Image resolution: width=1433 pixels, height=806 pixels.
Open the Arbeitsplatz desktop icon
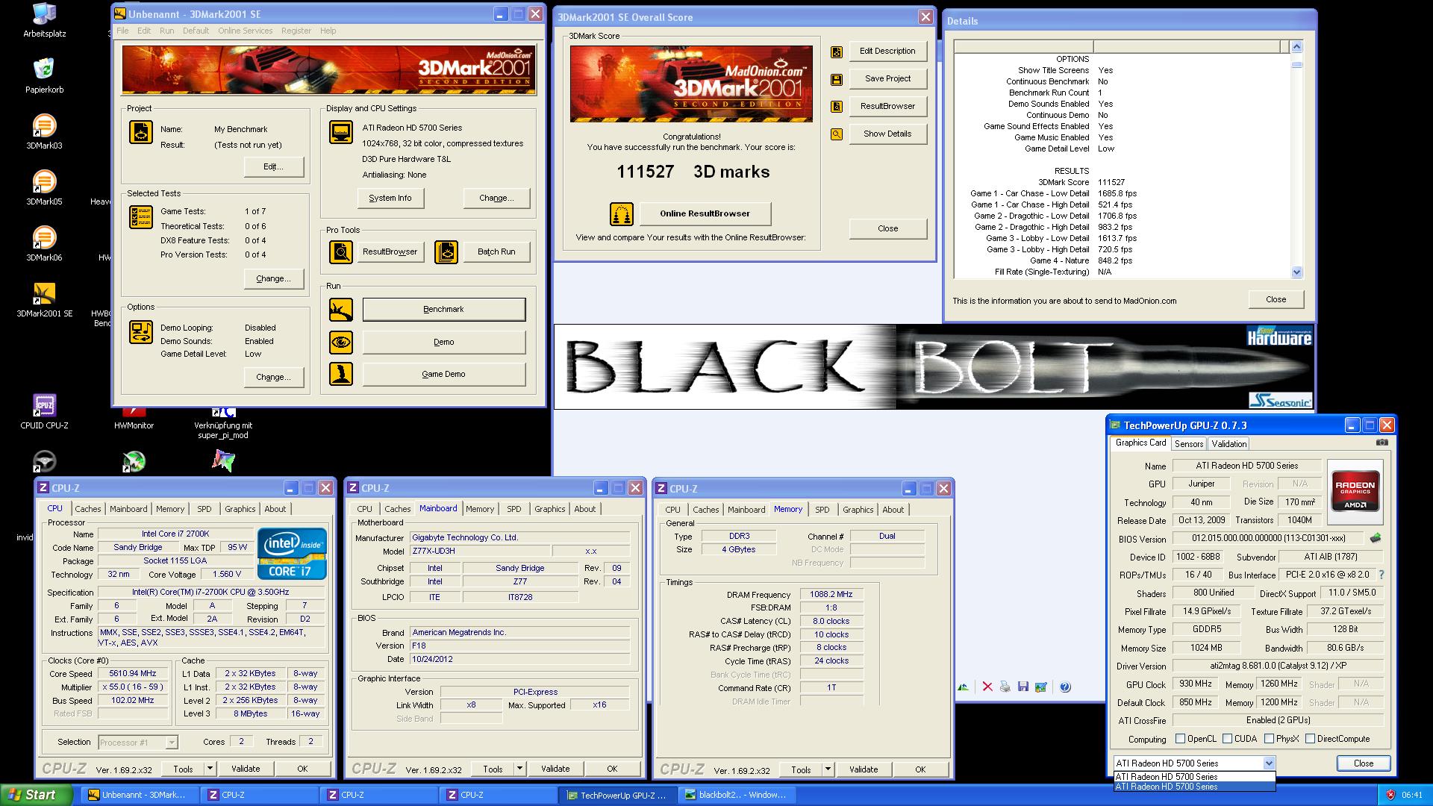(44, 20)
